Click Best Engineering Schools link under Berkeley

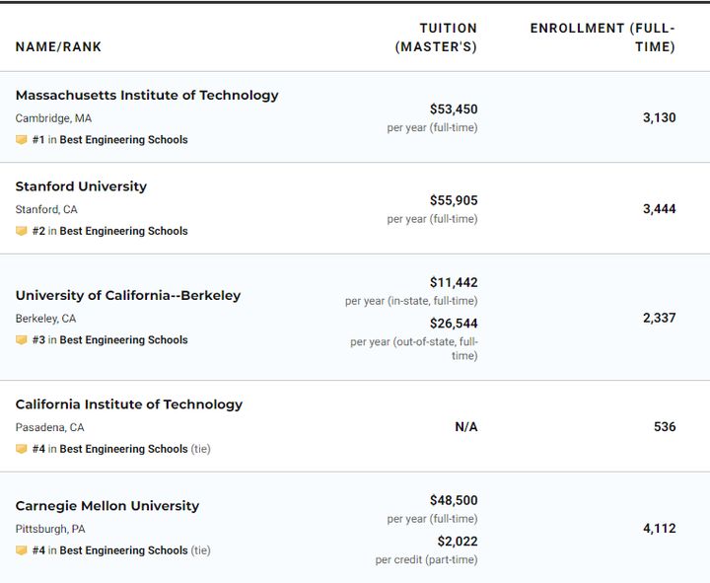[x=123, y=339]
